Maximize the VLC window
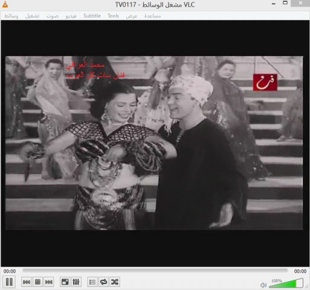 coord(285,3)
